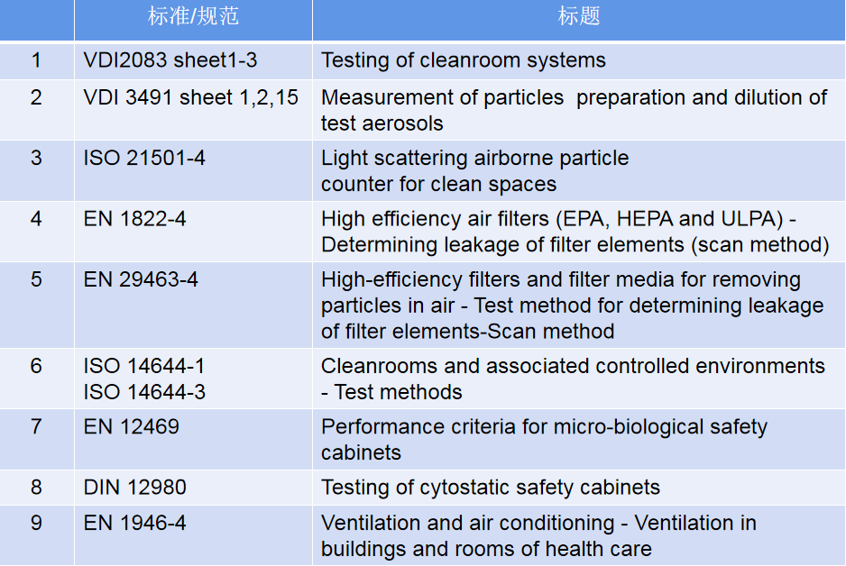Select the ISO 21501-4 standard cell

[x=144, y=158]
